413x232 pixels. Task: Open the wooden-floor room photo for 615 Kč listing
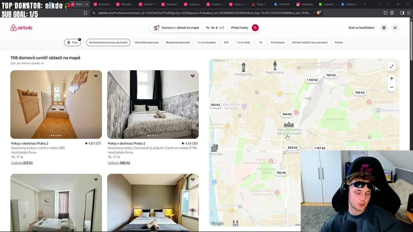(x=56, y=104)
